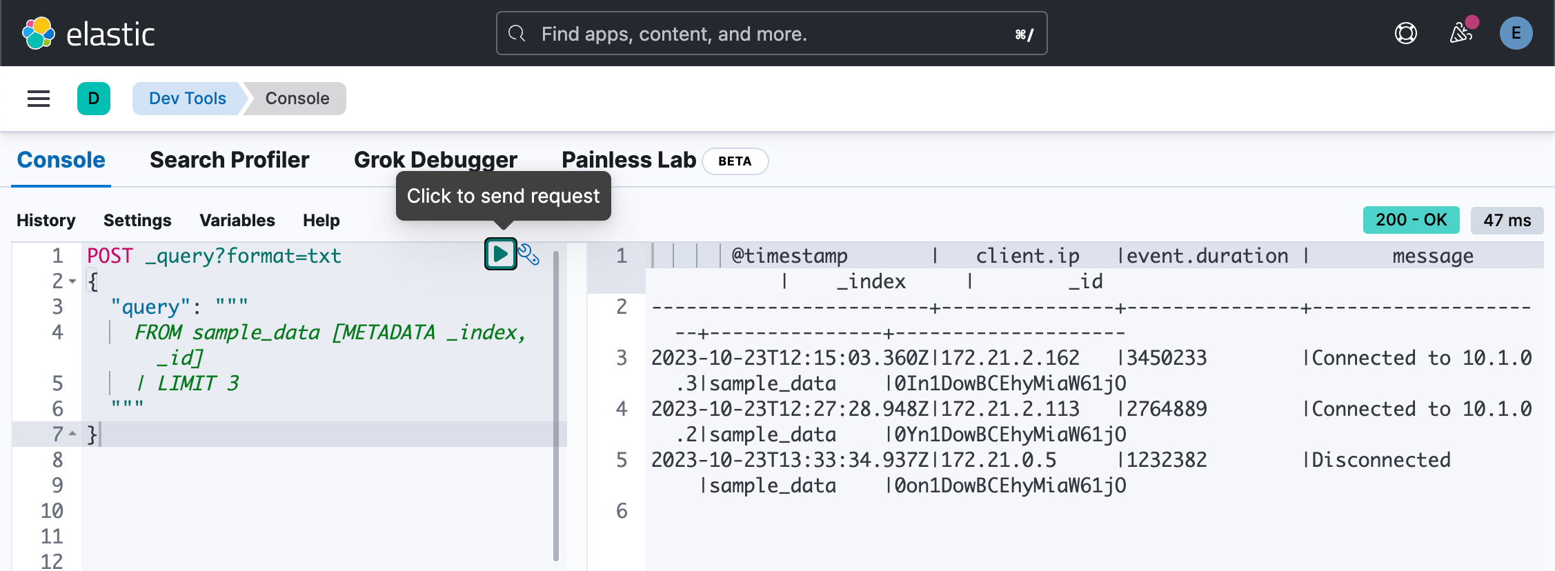Click the 2023-10-23T12:27:28.948Z timestamp
Screen dimensions: 1555x571
(790, 409)
